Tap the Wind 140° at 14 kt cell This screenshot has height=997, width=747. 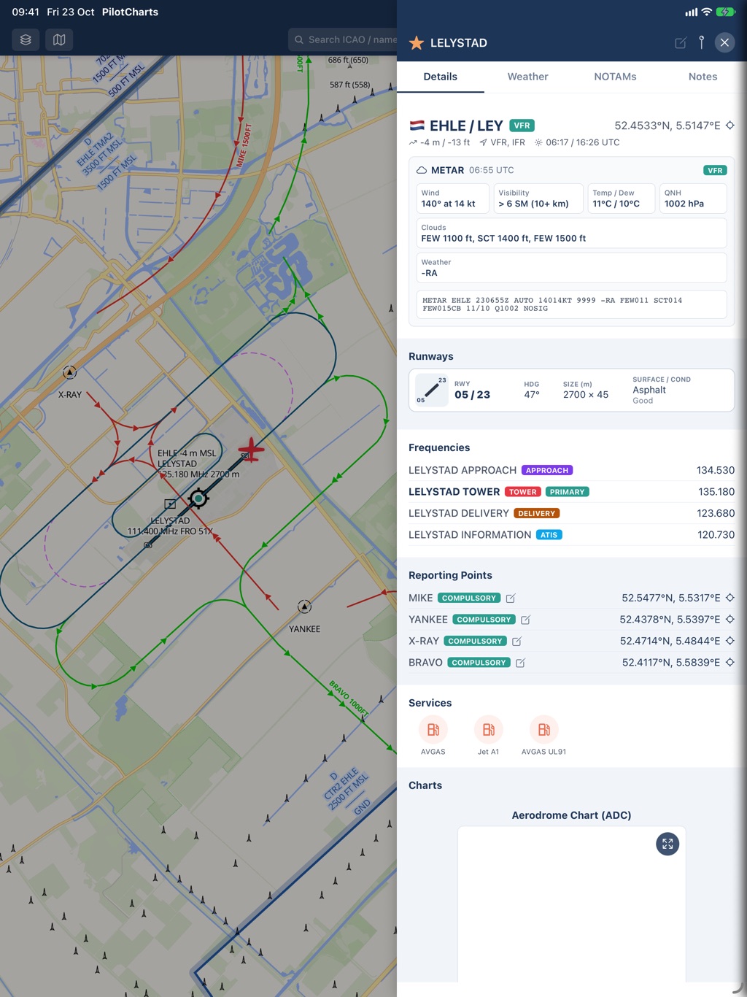tap(452, 199)
